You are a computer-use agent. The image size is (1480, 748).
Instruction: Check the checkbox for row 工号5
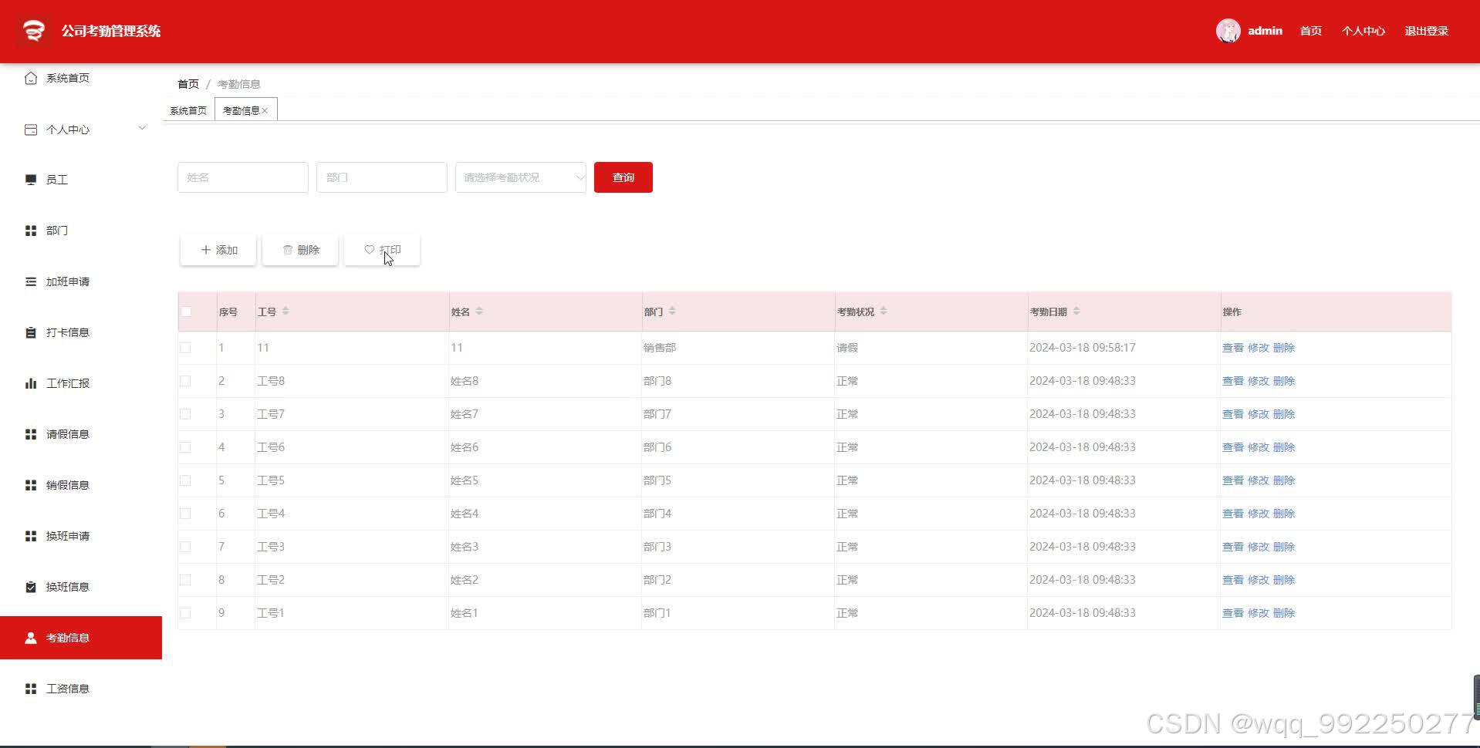coord(185,480)
